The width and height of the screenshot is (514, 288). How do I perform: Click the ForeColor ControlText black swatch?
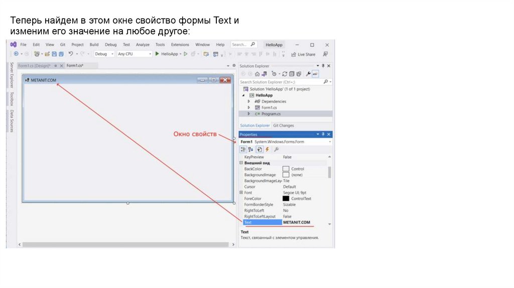click(x=286, y=199)
